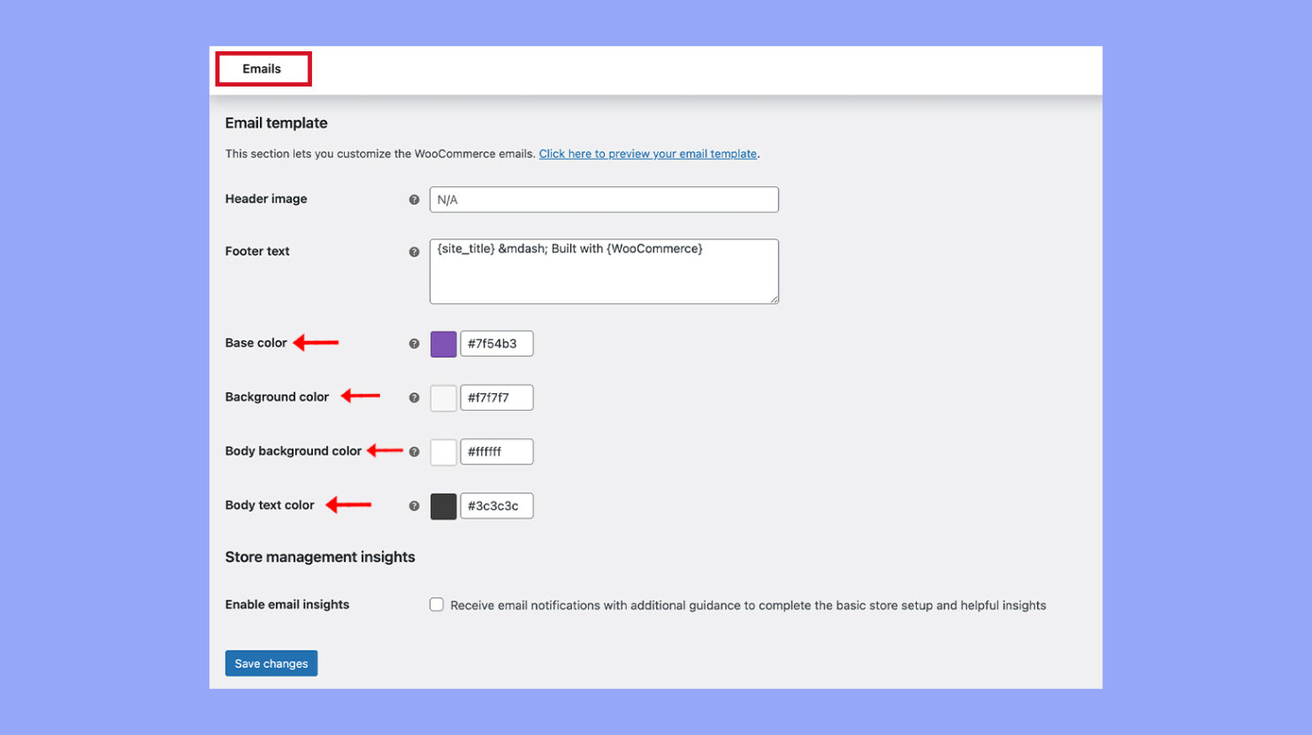Switch to the Emails tab
Image resolution: width=1312 pixels, height=735 pixels.
pyautogui.click(x=263, y=68)
